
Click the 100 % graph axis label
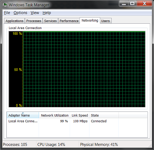click(17, 33)
